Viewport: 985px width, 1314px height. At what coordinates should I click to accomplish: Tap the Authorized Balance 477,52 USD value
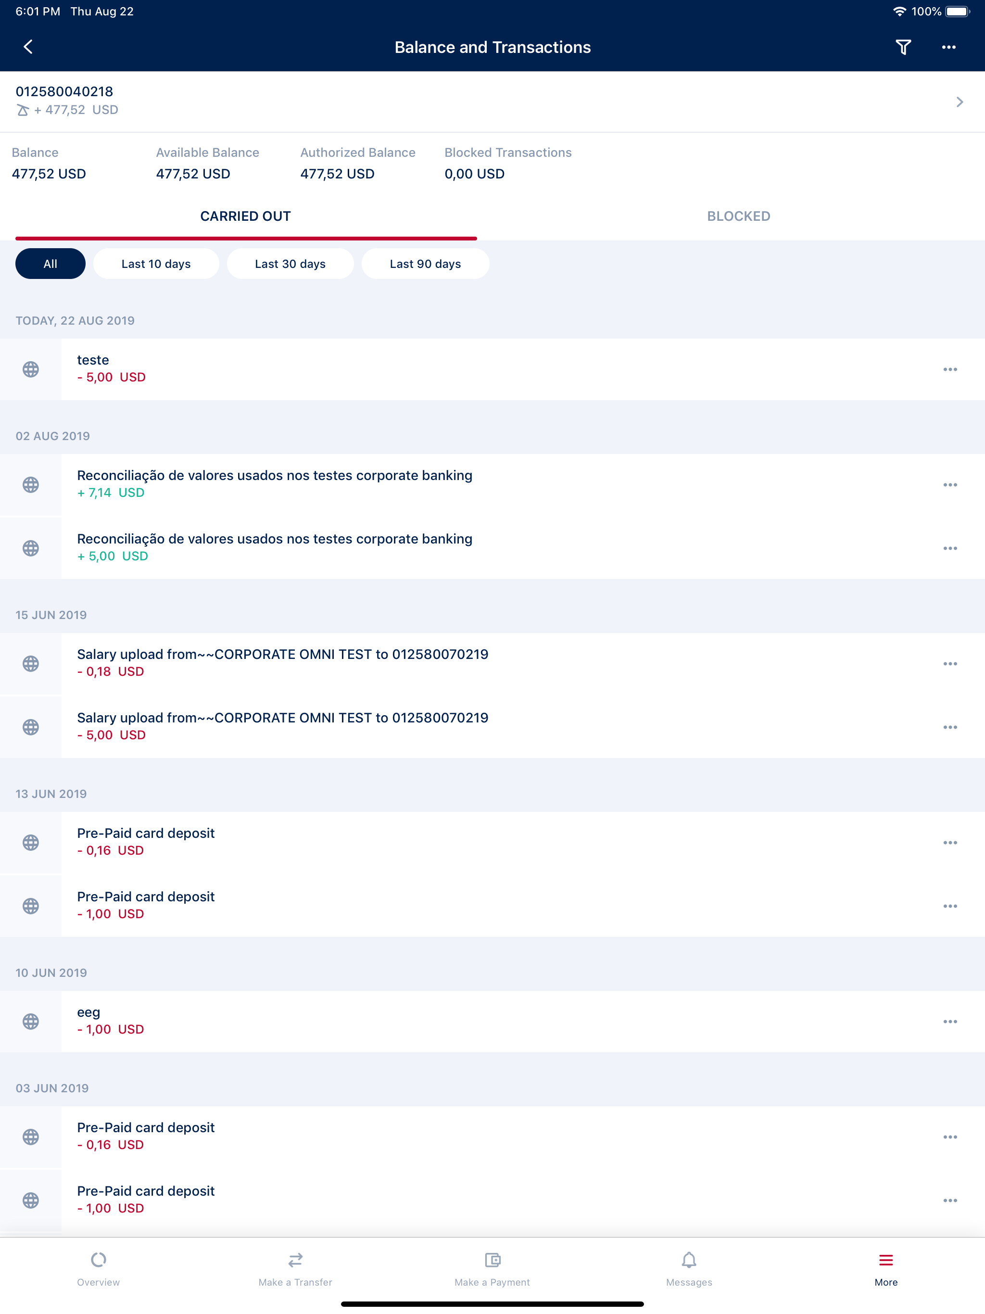tap(338, 174)
